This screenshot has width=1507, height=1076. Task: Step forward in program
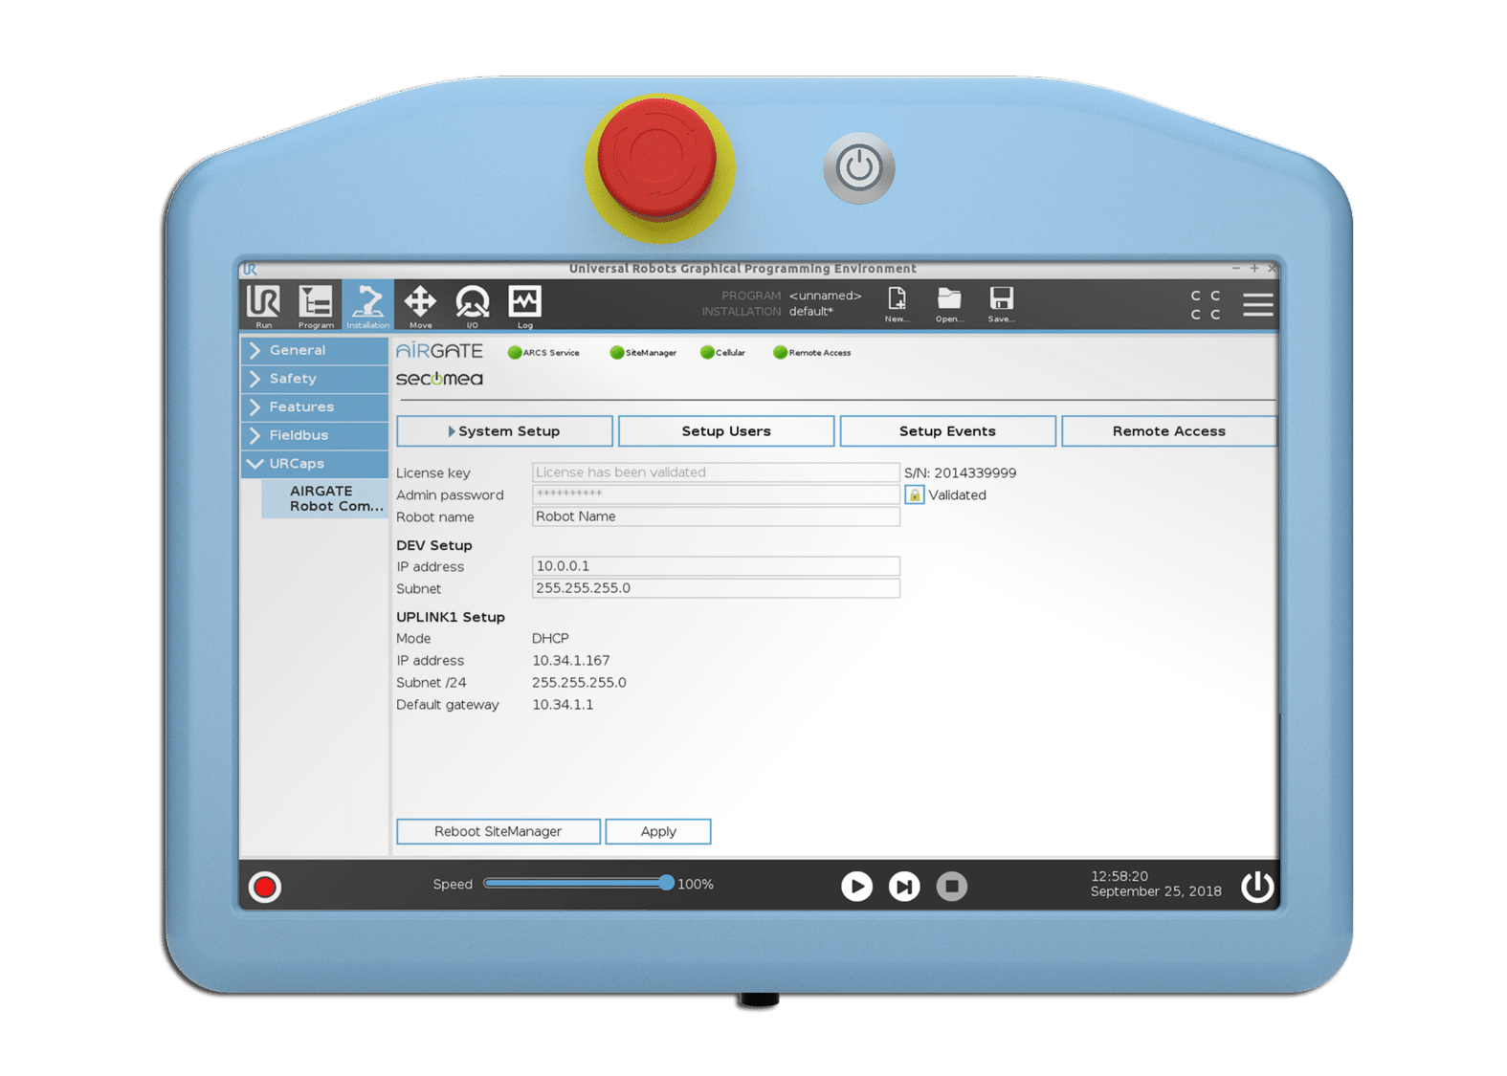pyautogui.click(x=904, y=887)
